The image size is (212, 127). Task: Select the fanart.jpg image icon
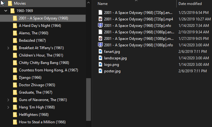tap(100, 51)
